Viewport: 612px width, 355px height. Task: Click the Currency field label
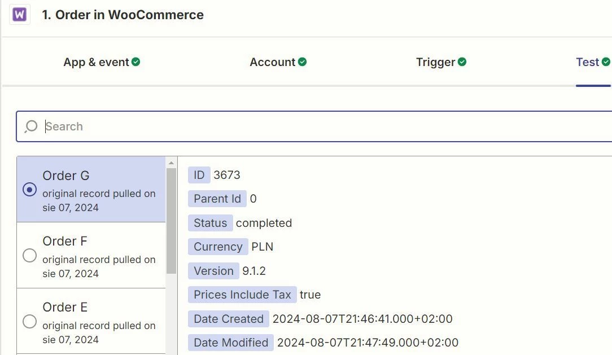pyautogui.click(x=218, y=247)
